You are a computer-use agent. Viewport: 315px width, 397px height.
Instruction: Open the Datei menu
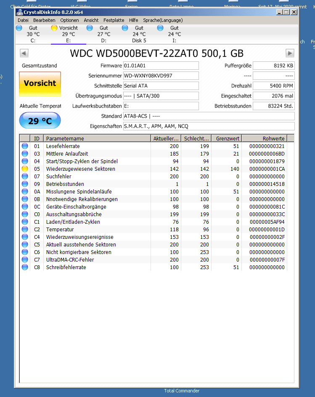(x=23, y=20)
